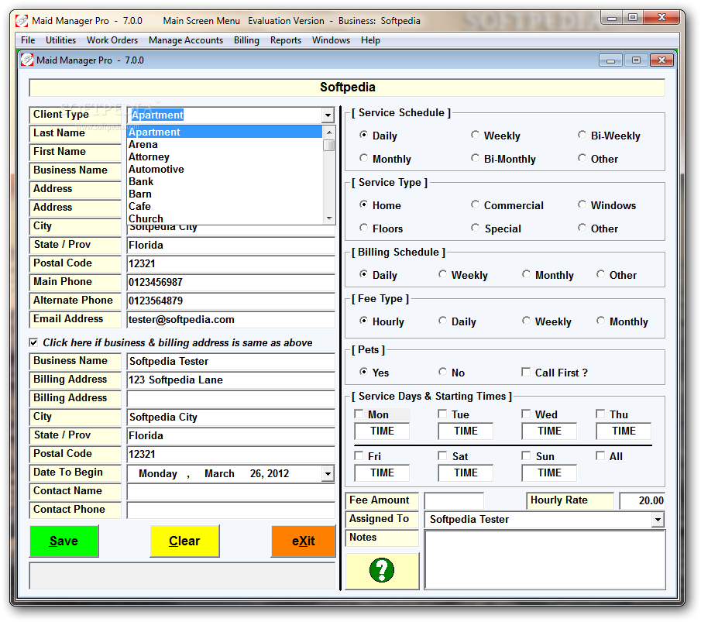Check the Sun service day
701x622 pixels.
tap(526, 455)
